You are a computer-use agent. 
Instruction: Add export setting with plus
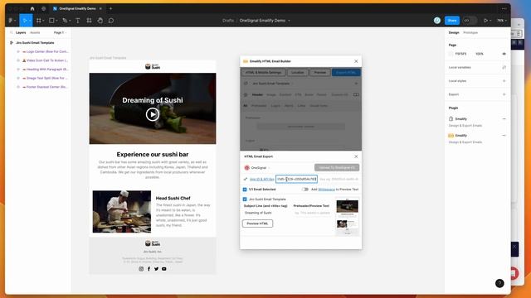pyautogui.click(x=504, y=94)
